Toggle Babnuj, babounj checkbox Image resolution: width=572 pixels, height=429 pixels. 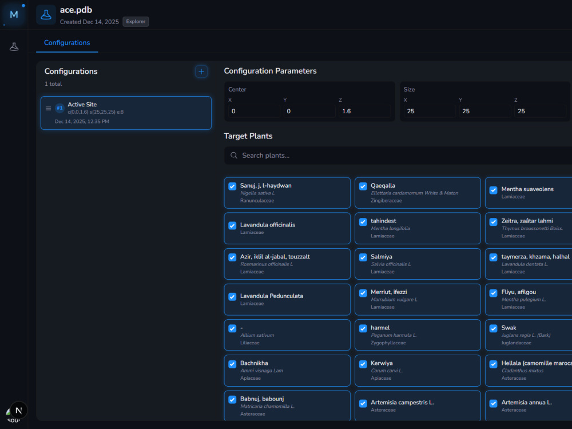tap(232, 400)
